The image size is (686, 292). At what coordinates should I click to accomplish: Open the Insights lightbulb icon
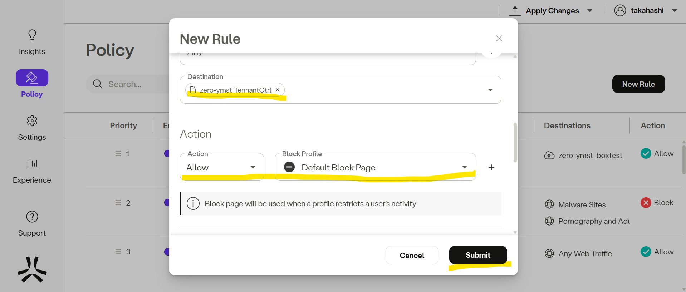click(32, 35)
